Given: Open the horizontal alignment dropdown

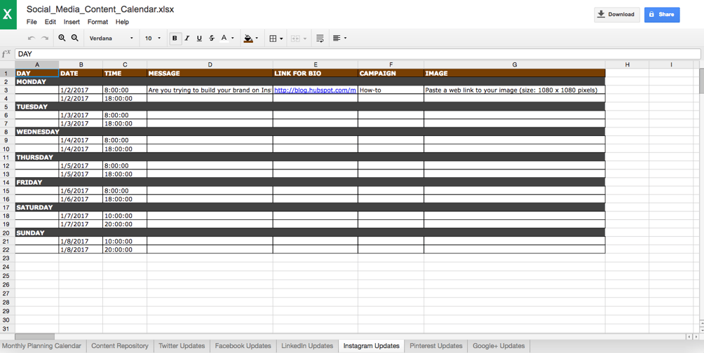Looking at the screenshot, I should [x=339, y=39].
